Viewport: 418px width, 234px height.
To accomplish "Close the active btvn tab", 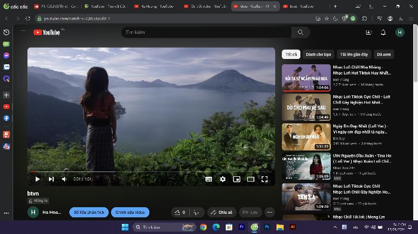I will (275, 7).
